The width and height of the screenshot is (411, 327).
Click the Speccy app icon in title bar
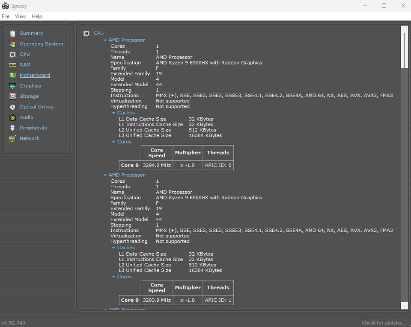pyautogui.click(x=5, y=6)
